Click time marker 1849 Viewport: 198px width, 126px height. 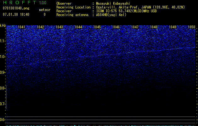pos(173,27)
